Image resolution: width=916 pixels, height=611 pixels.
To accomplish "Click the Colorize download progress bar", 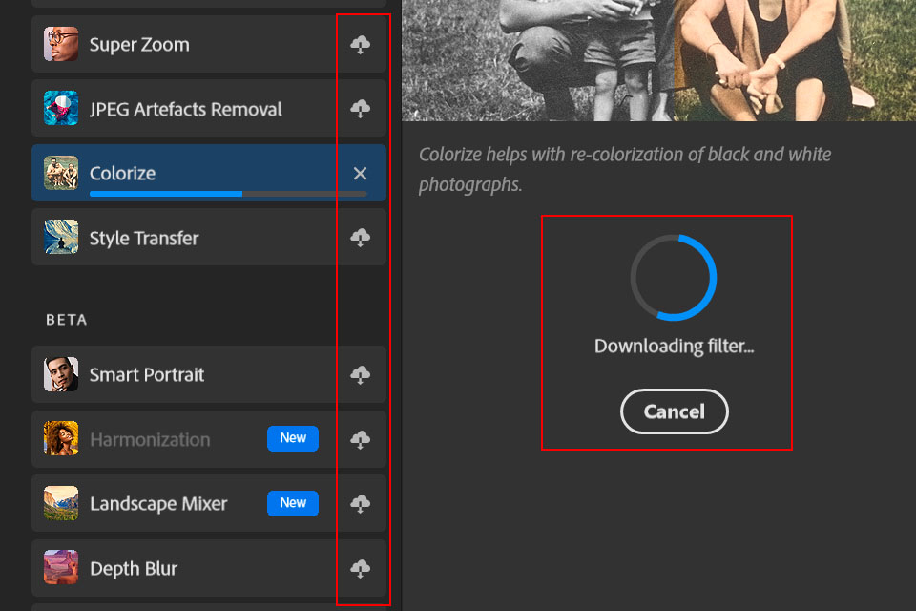I will point(228,194).
